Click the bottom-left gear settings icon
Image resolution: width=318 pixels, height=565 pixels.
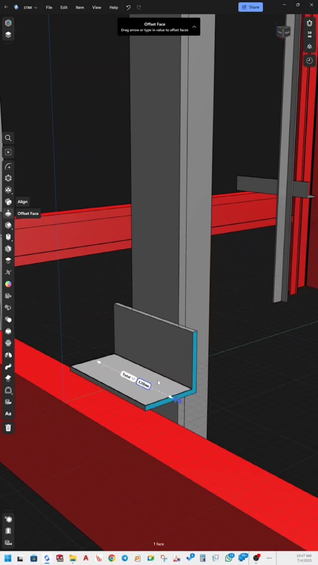coord(8,519)
